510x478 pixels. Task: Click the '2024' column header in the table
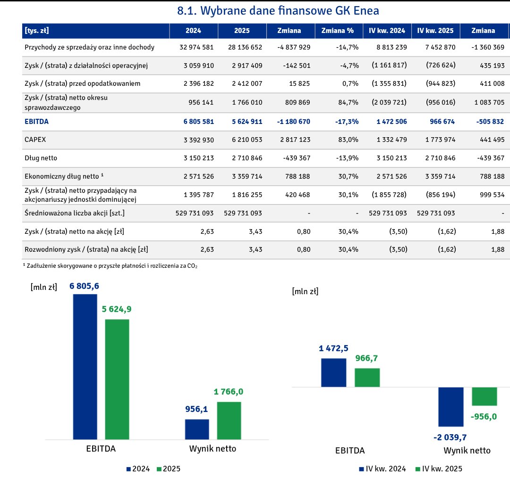194,31
